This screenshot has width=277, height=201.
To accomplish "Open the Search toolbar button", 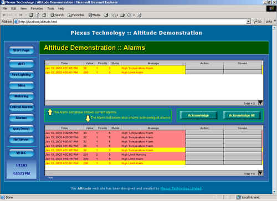I will coord(57,15).
